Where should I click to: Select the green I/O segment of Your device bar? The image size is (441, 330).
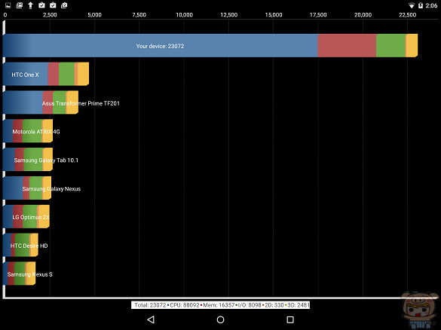(x=390, y=45)
